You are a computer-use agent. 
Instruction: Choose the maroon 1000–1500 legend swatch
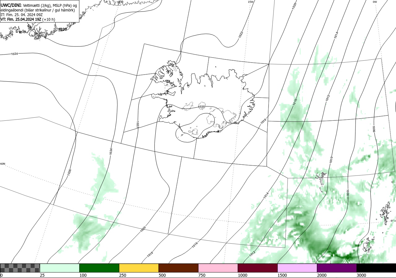[258, 268]
